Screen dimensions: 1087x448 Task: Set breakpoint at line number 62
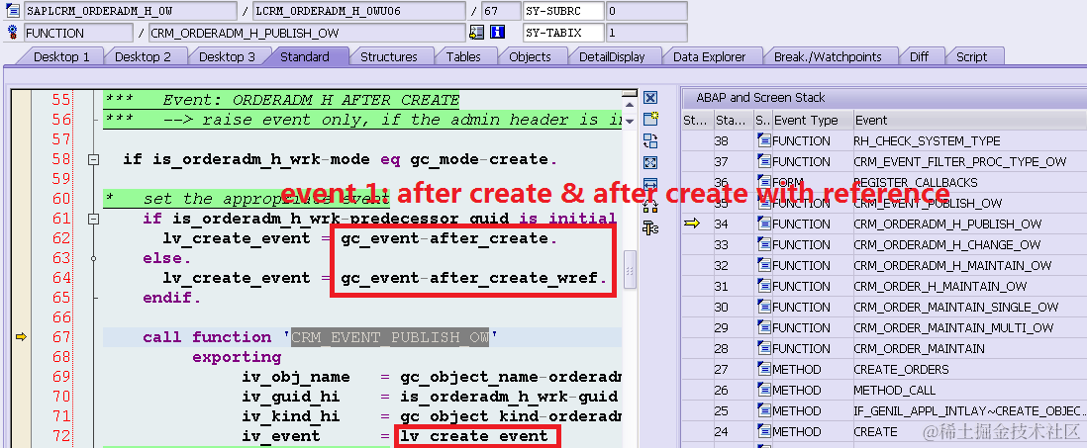click(61, 238)
